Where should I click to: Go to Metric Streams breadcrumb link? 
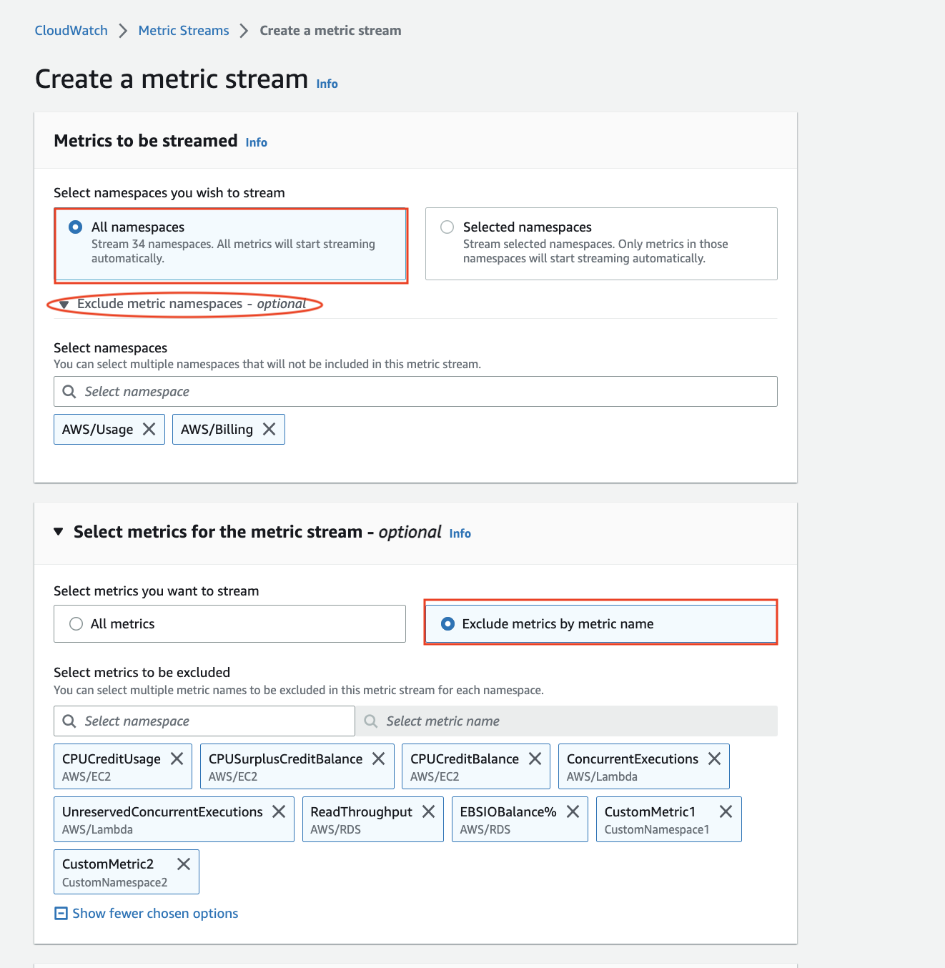(x=183, y=30)
